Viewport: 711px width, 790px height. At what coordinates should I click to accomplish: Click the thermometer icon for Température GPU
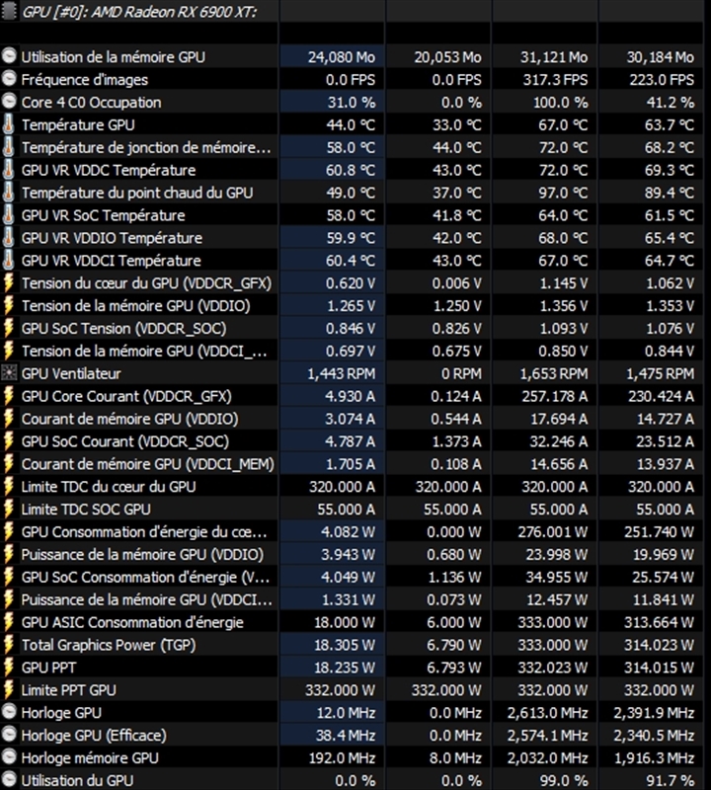point(9,124)
